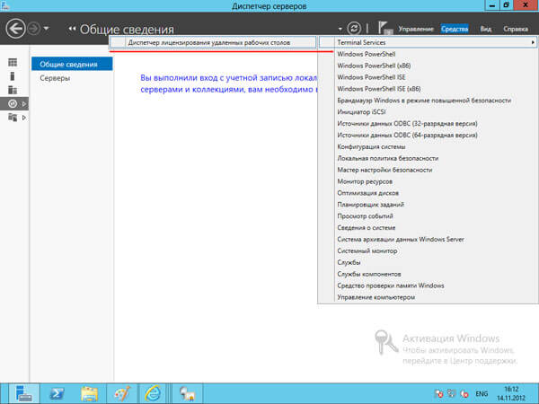Viewport: 539px width, 404px height.
Task: Click the ENG language indicator
Action: coord(482,394)
